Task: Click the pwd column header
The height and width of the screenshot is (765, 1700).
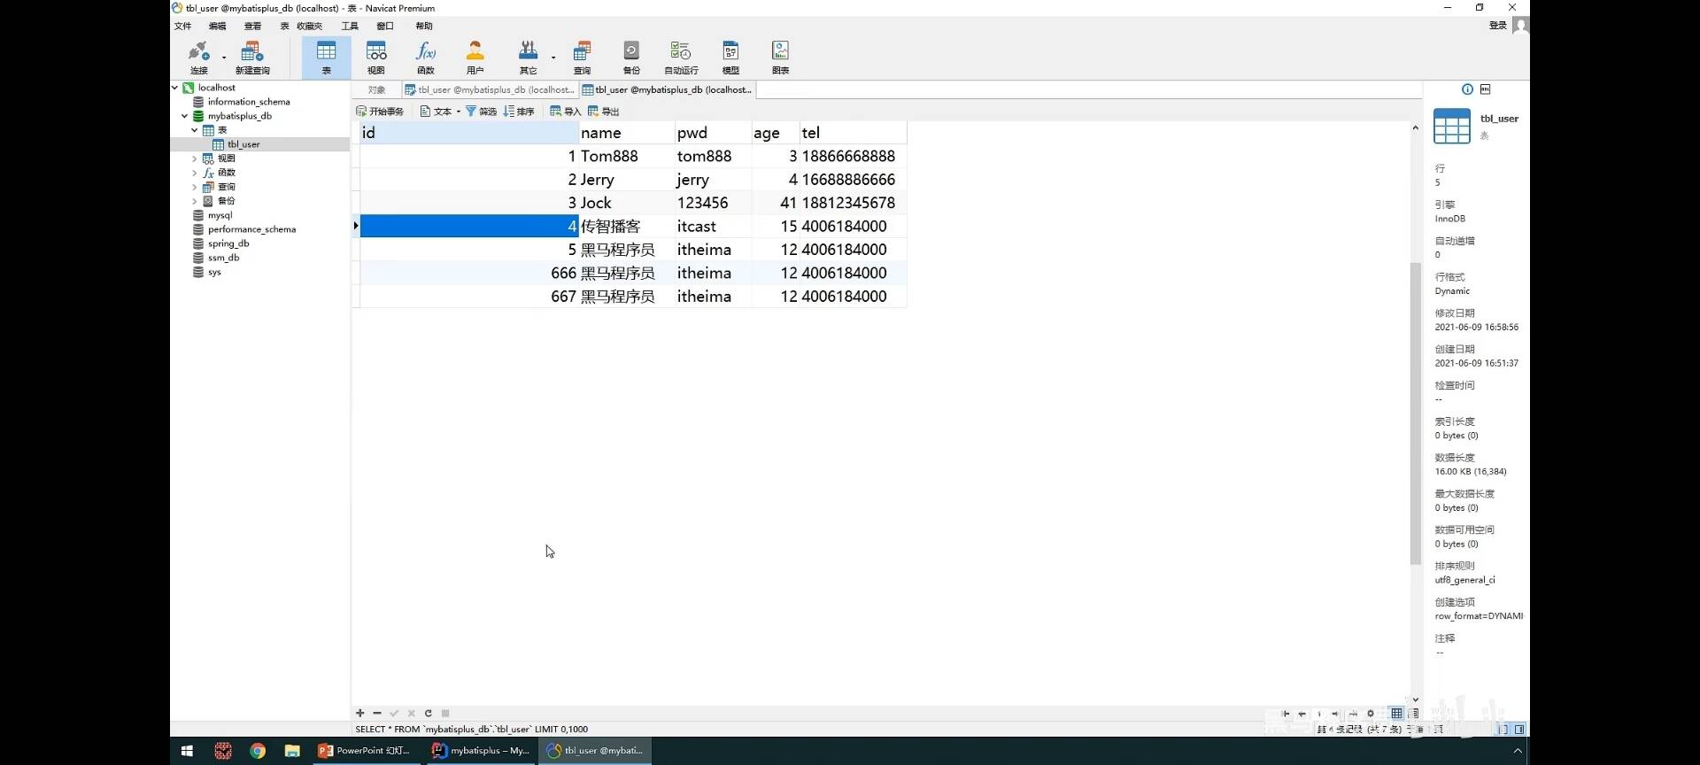Action: pyautogui.click(x=713, y=133)
